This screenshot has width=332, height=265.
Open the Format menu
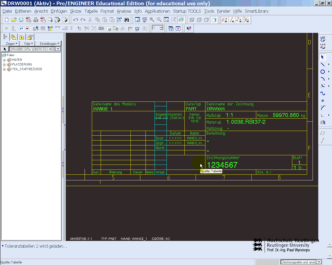(107, 11)
